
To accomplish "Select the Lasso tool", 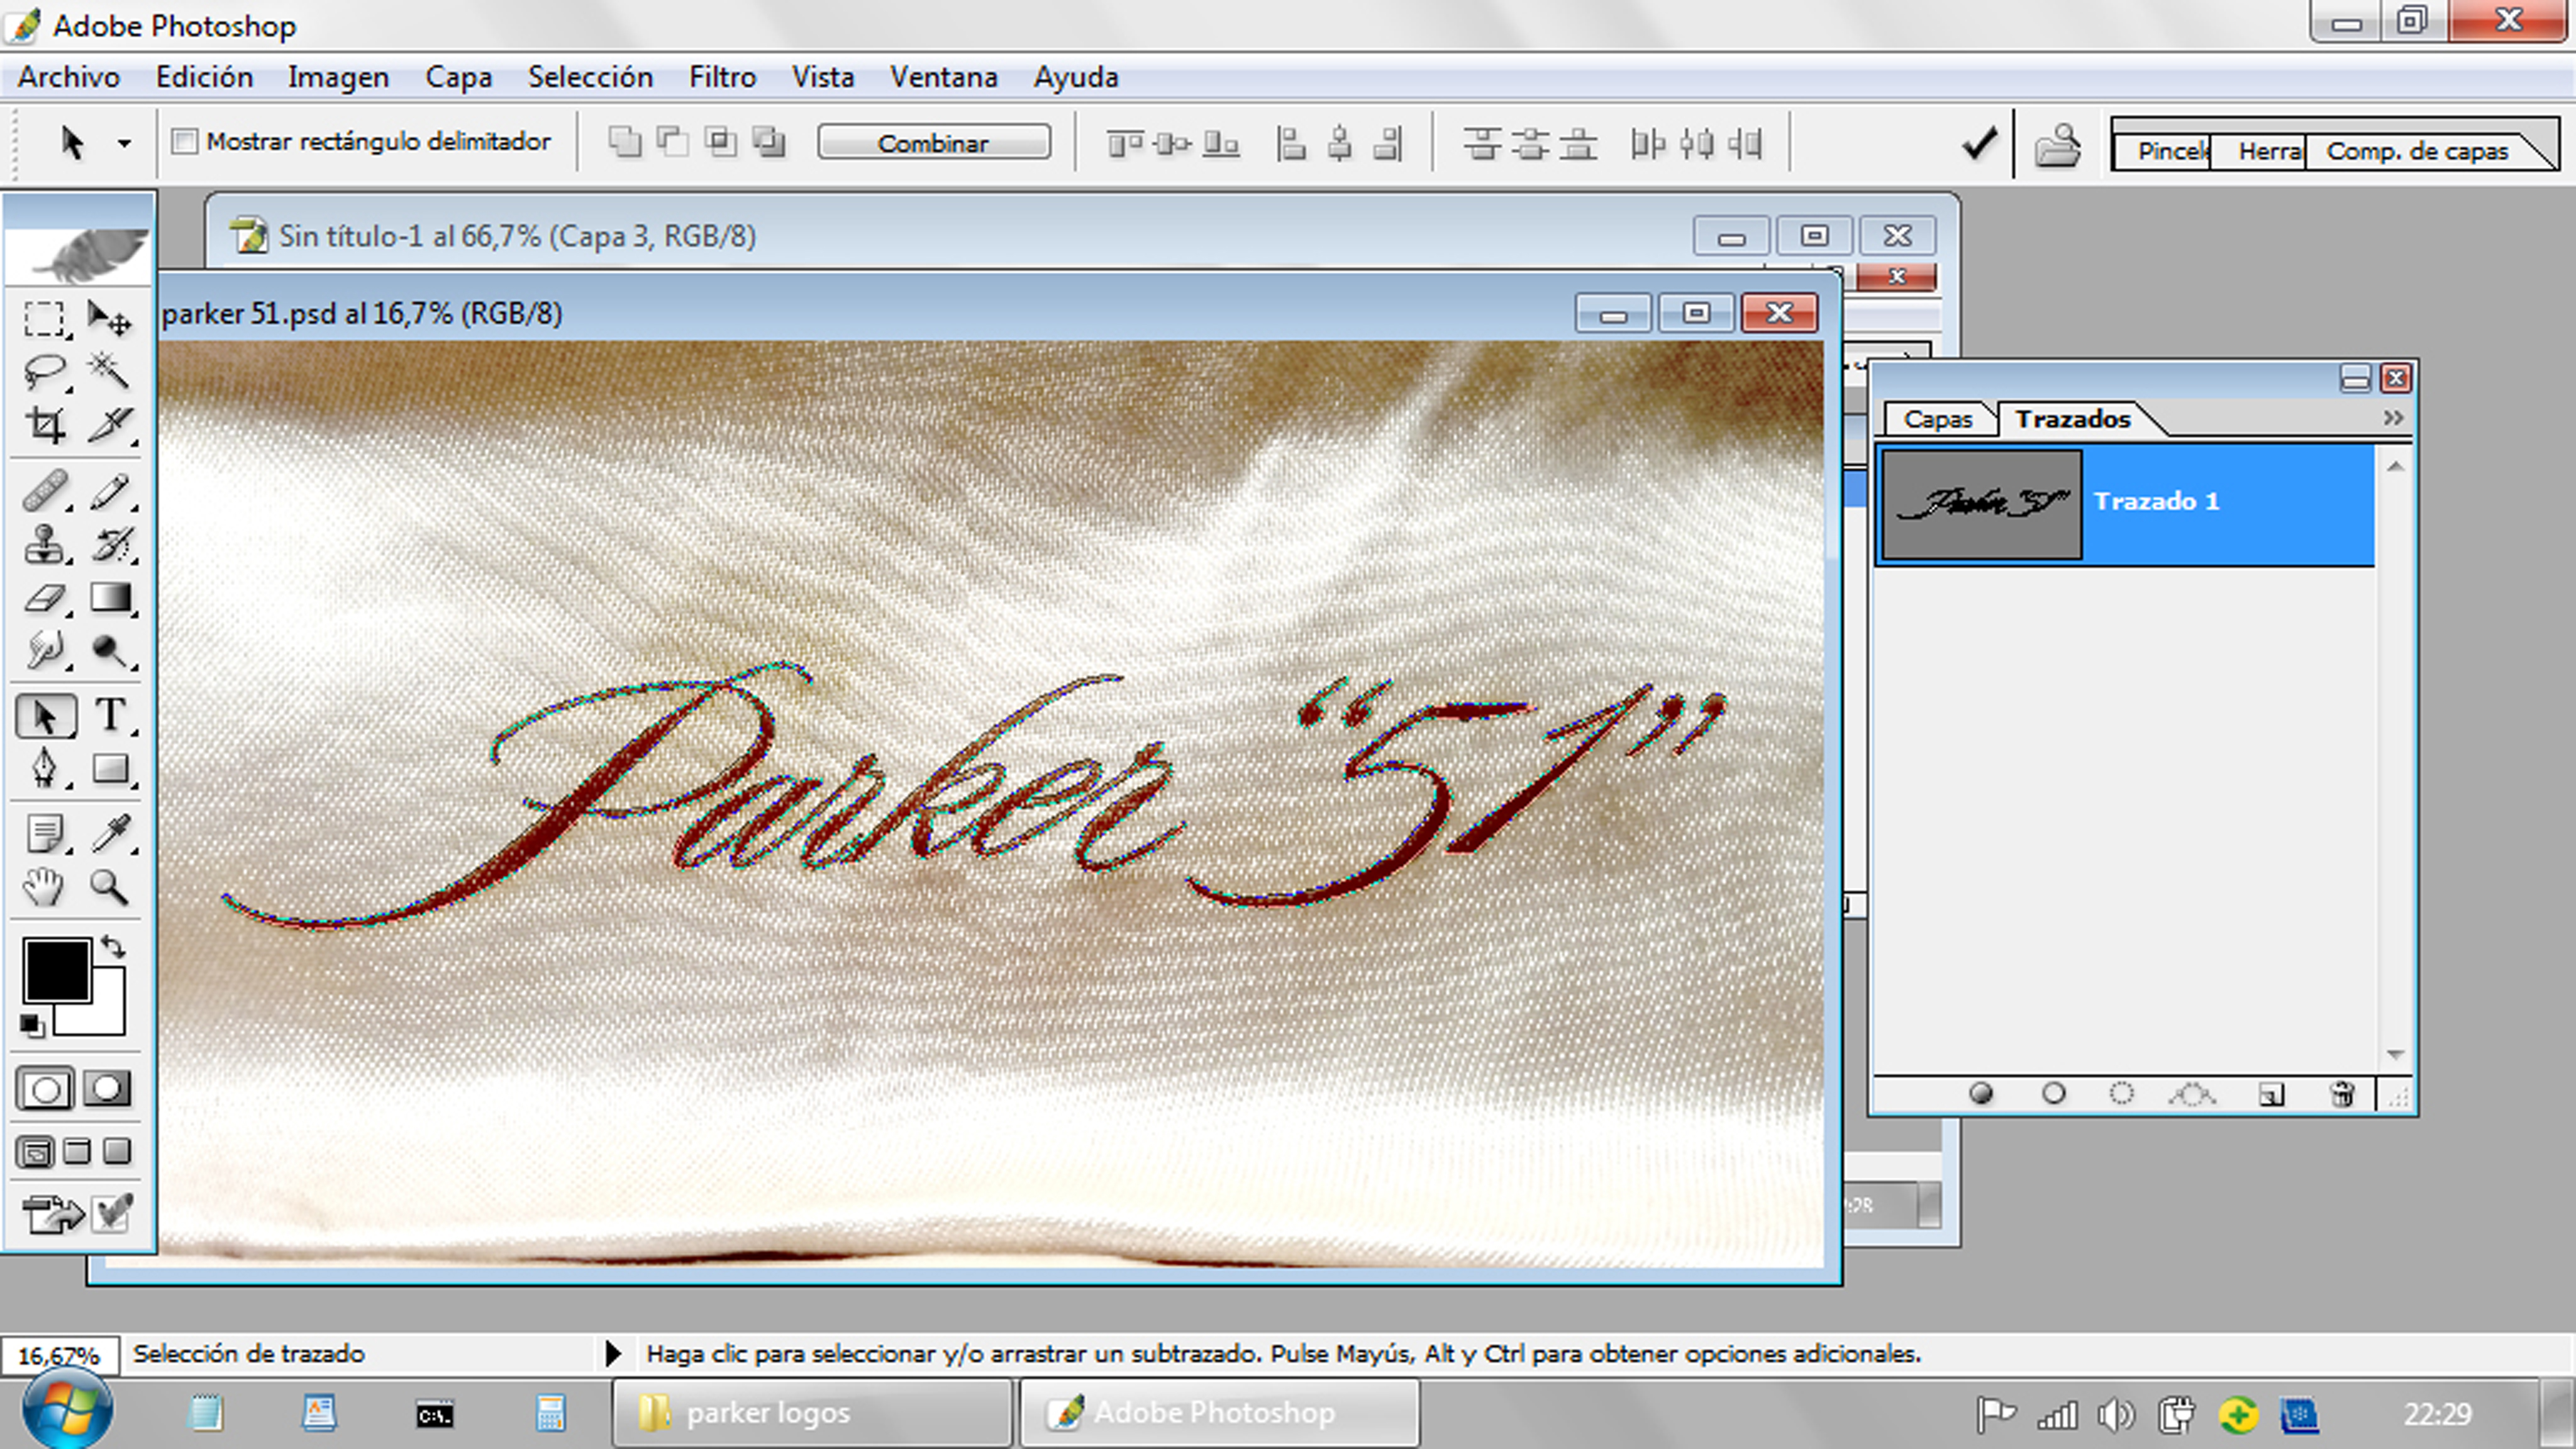I will coord(44,371).
